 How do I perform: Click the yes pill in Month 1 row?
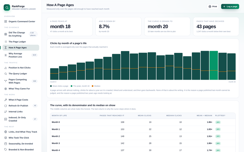[218, 129]
